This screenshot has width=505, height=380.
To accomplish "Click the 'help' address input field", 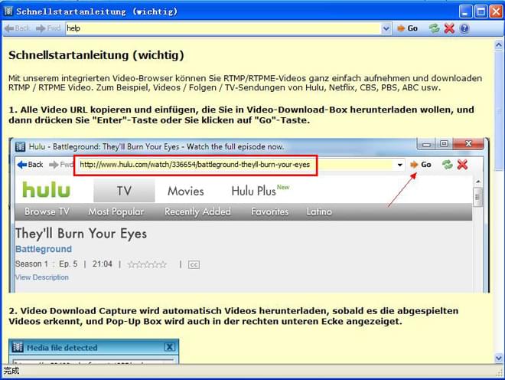I will click(x=223, y=28).
